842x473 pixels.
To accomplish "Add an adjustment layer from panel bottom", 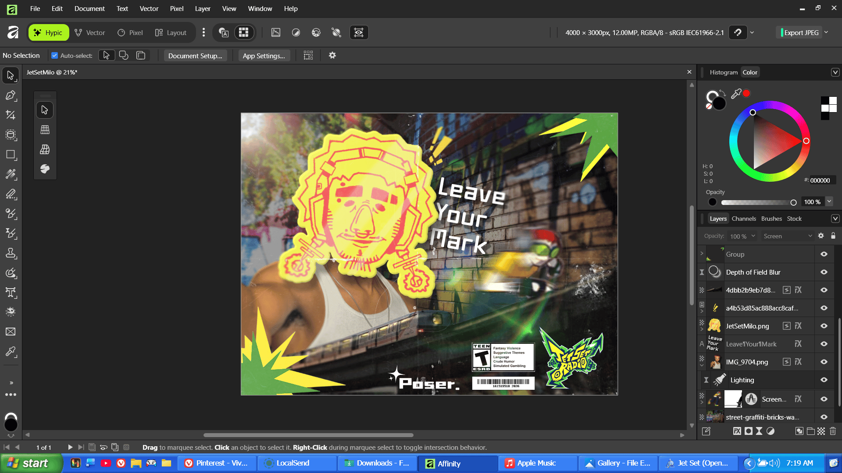I will pos(771,431).
